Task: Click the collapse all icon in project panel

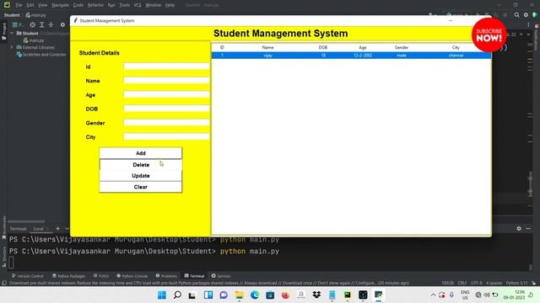Action: coord(51,24)
